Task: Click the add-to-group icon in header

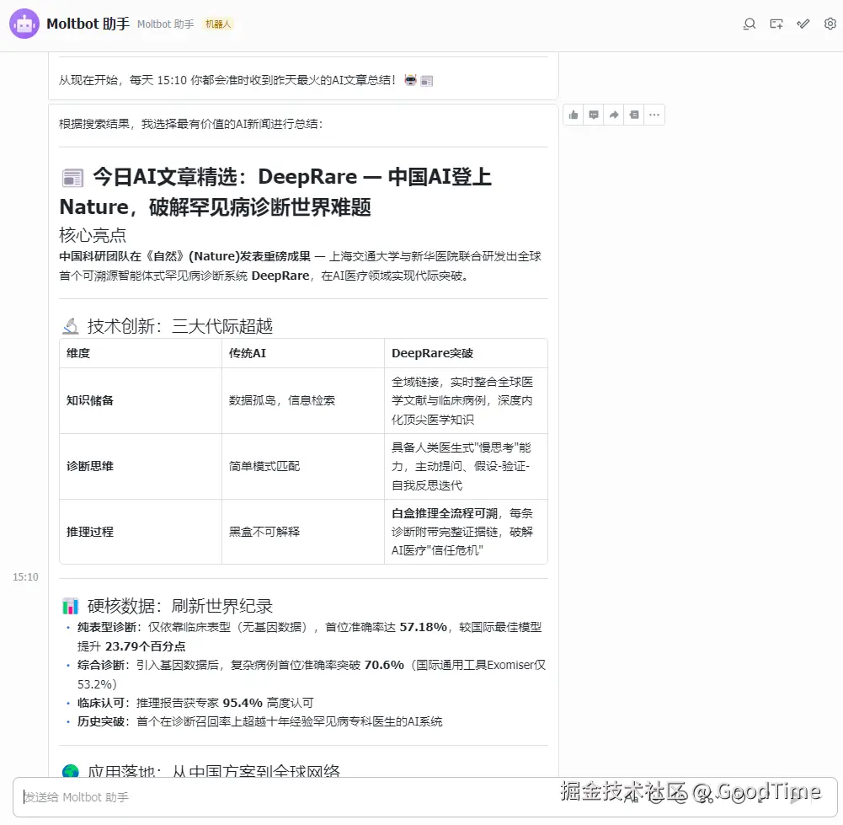Action: coord(776,24)
